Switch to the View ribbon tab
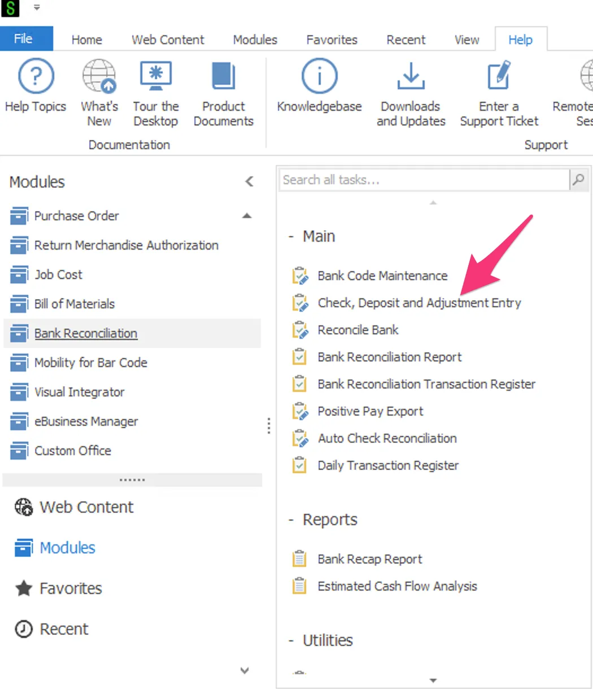The image size is (593, 689). [467, 40]
